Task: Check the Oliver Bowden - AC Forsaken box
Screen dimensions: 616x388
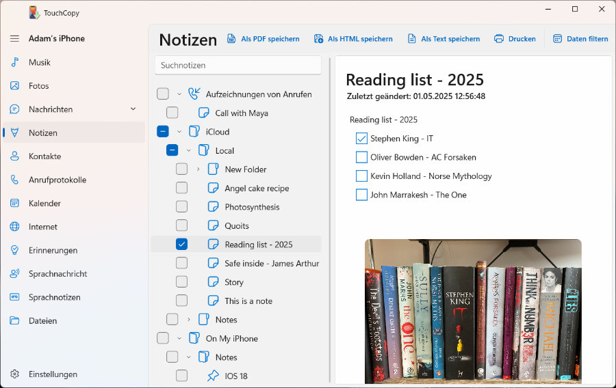Action: 361,157
